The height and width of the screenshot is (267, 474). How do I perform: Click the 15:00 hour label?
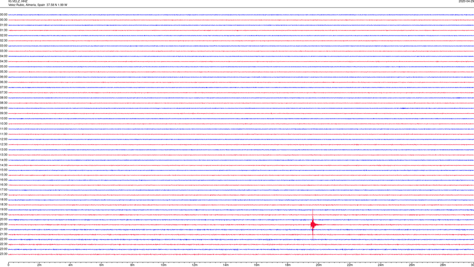click(x=3, y=170)
